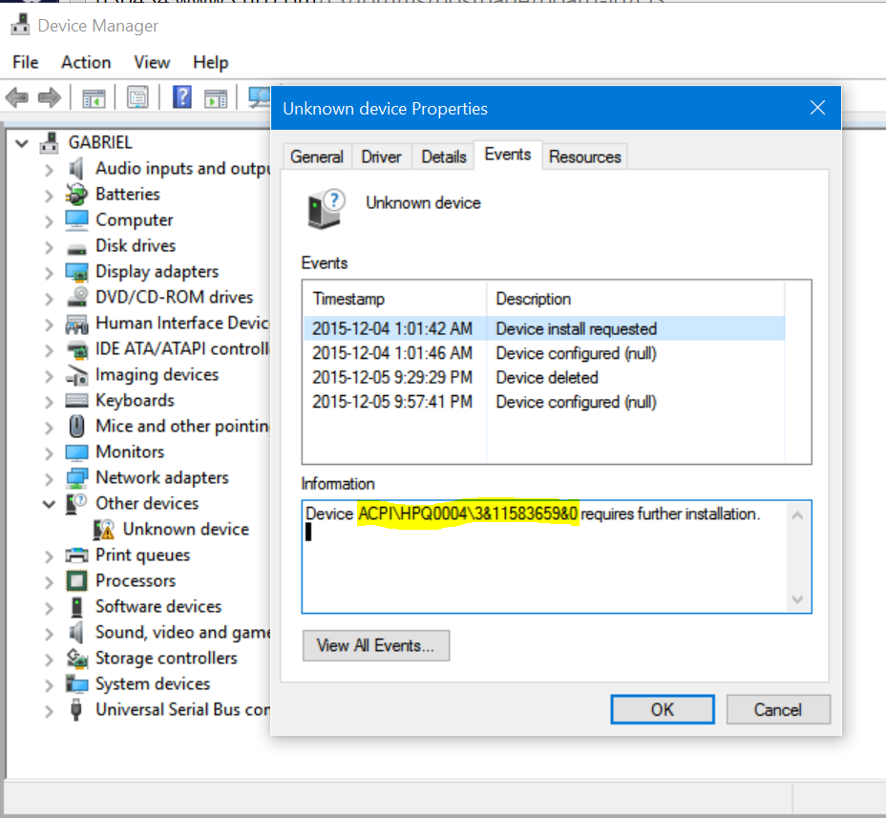
Task: Expand the Keyboards category
Action: point(49,401)
